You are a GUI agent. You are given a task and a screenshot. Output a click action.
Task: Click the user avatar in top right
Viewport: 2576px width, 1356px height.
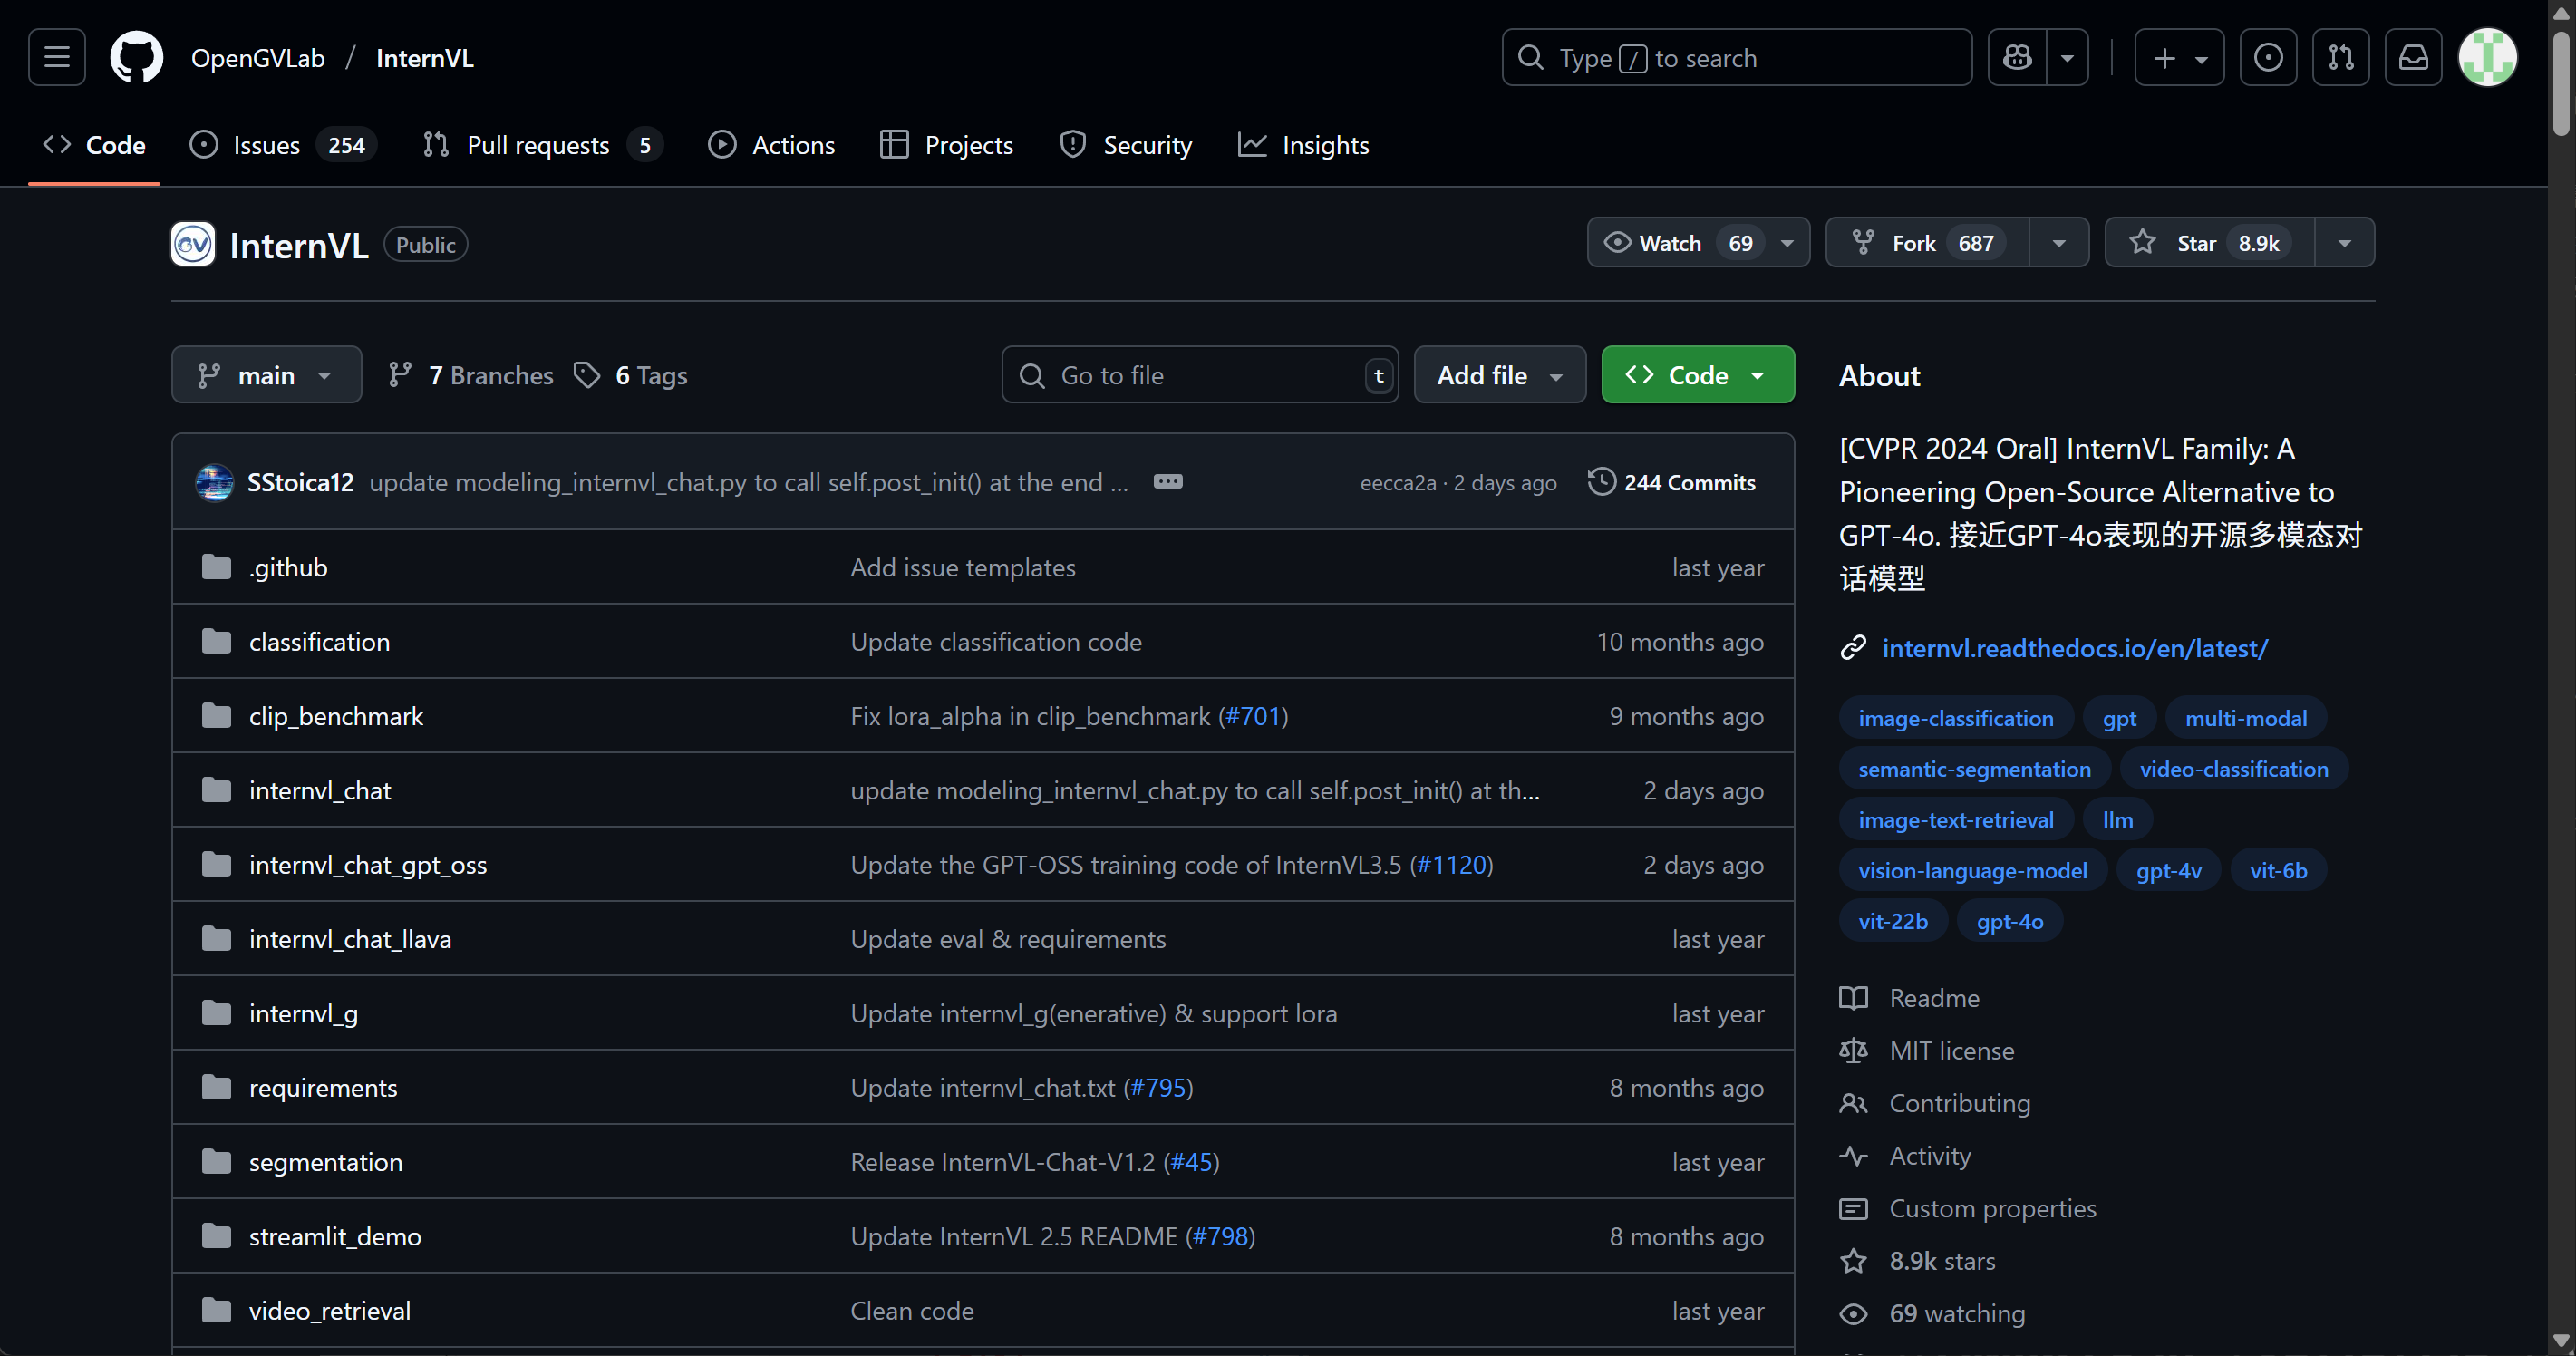point(2486,57)
